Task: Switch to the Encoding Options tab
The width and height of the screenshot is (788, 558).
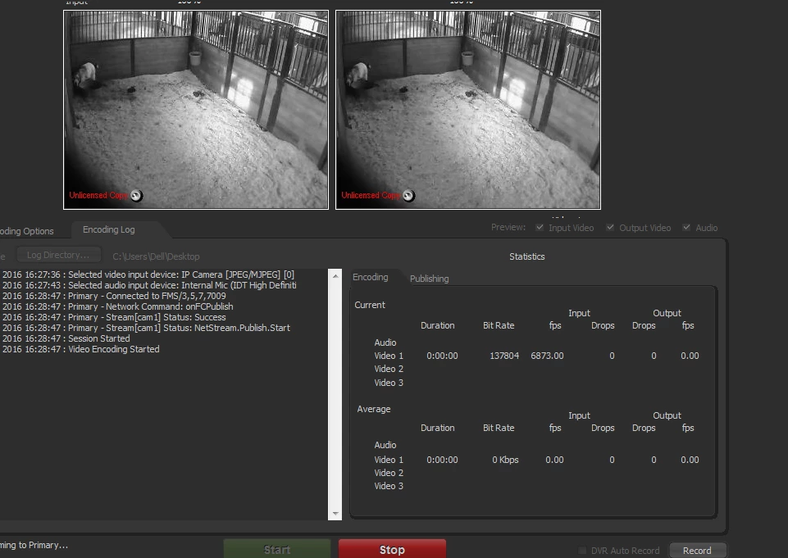Action: tap(27, 231)
